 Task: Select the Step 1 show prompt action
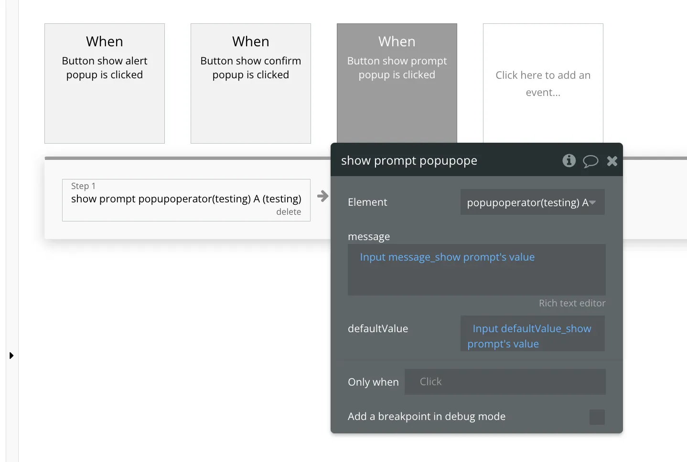(x=186, y=199)
